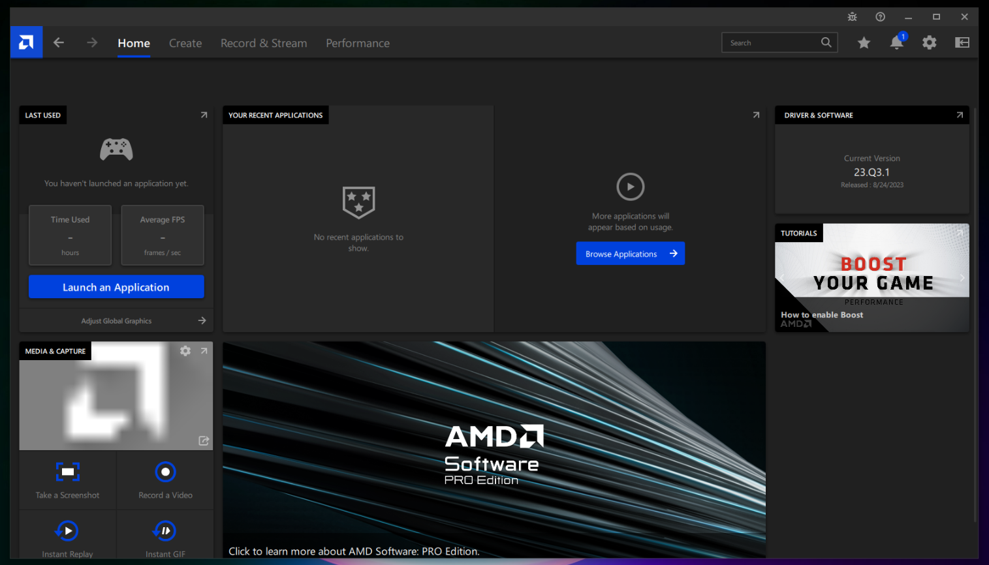Screen dimensions: 989x565
Task: Open favorites star icon
Action: [864, 43]
